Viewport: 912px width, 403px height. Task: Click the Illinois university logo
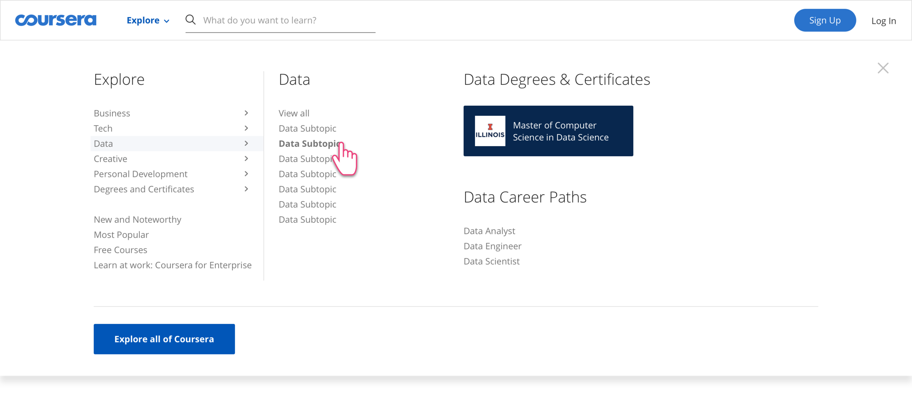(490, 131)
